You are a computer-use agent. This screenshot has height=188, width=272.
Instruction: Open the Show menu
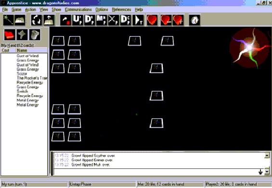pyautogui.click(x=56, y=10)
